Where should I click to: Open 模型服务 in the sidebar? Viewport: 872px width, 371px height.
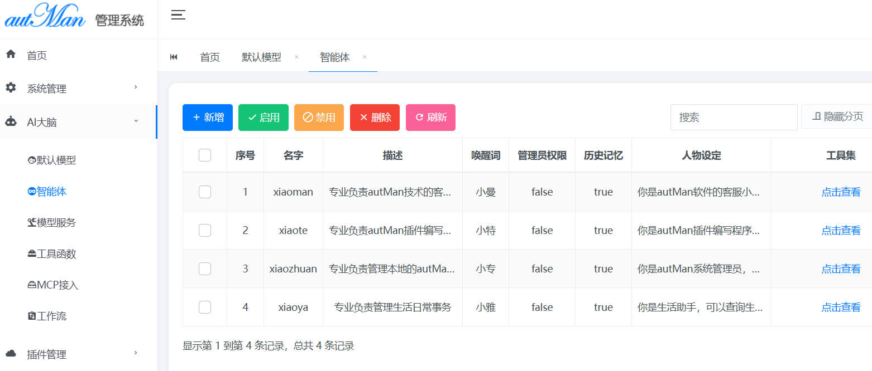click(x=52, y=223)
